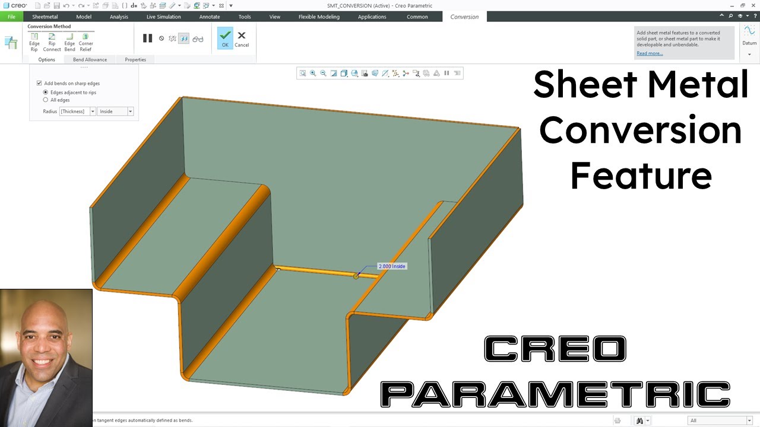Open the Radius value dropdown arrow
Image resolution: width=760 pixels, height=427 pixels.
(93, 111)
